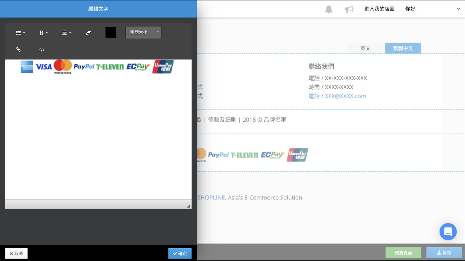The height and width of the screenshot is (261, 465).
Task: Click the 聯絡我們 heading text
Action: (x=321, y=66)
